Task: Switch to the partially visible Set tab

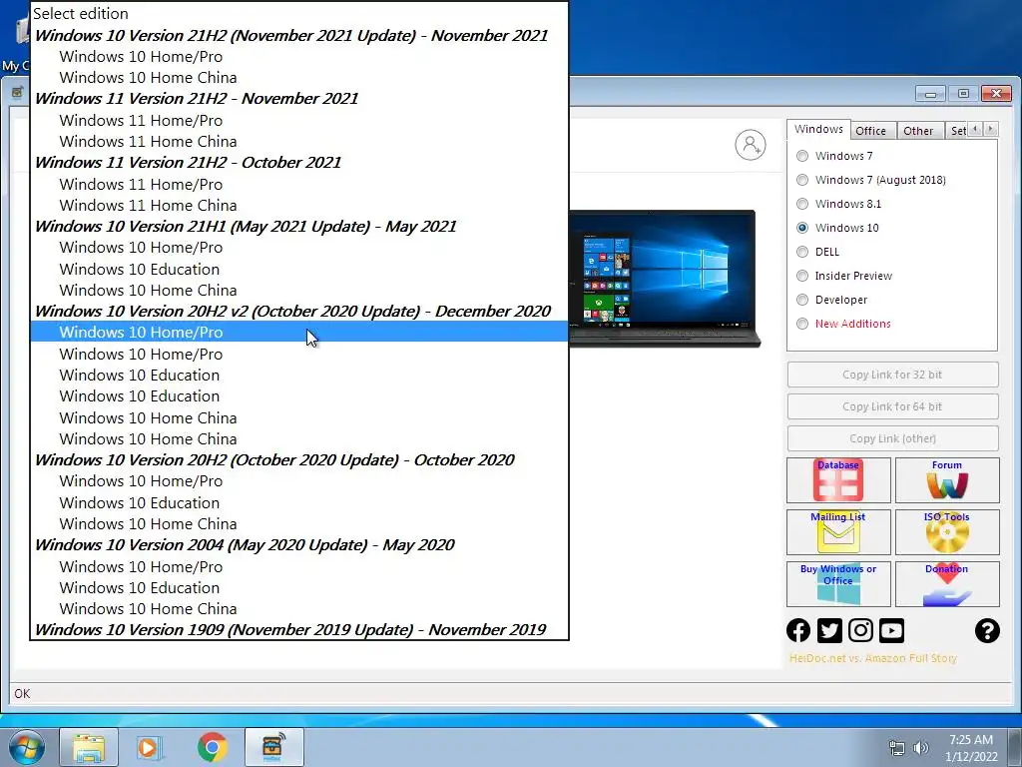Action: [957, 131]
